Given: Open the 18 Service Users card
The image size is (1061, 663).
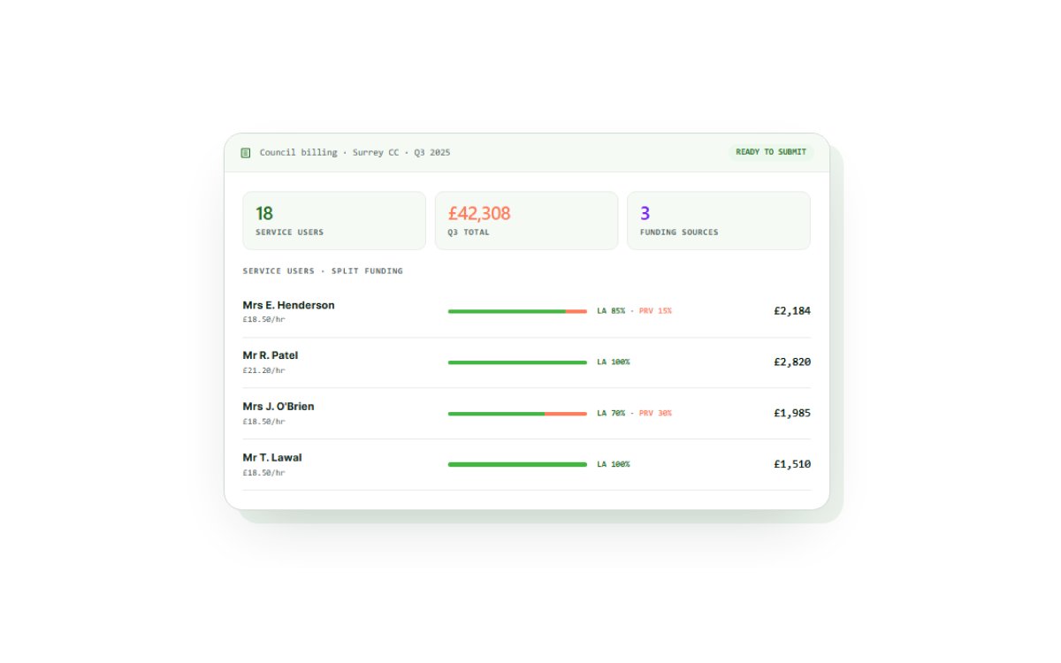Looking at the screenshot, I should 334,221.
